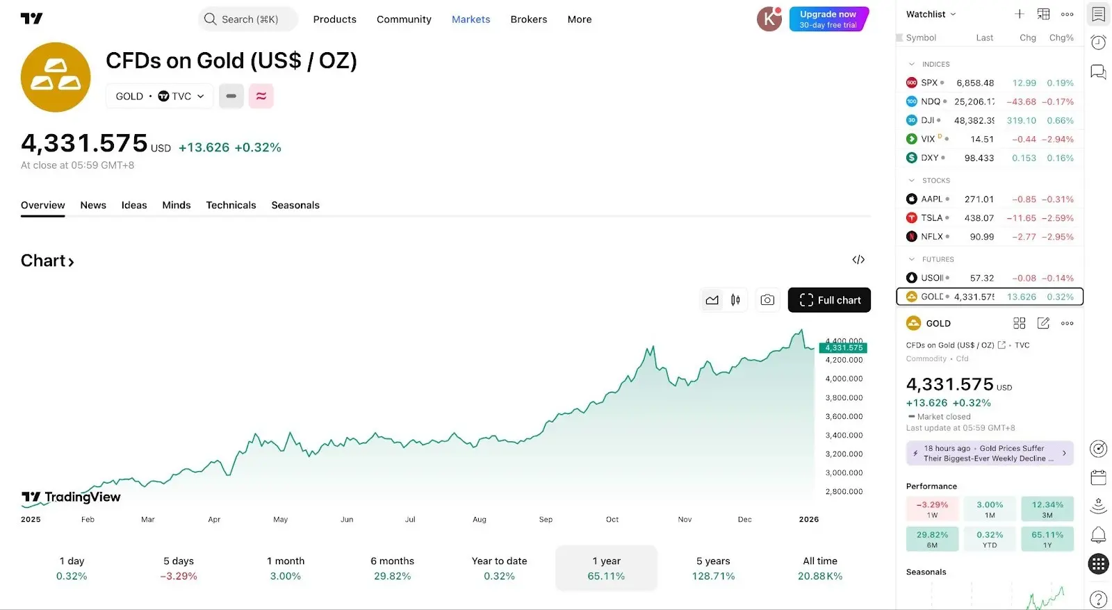This screenshot has width=1112, height=610.
Task: Open the calendar icon in right sidebar
Action: coord(1098,477)
